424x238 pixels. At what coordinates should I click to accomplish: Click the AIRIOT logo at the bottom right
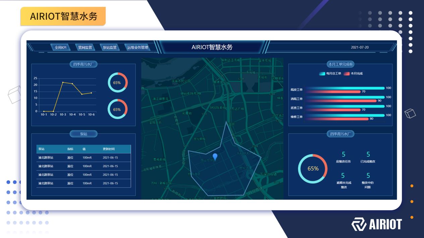pyautogui.click(x=376, y=224)
